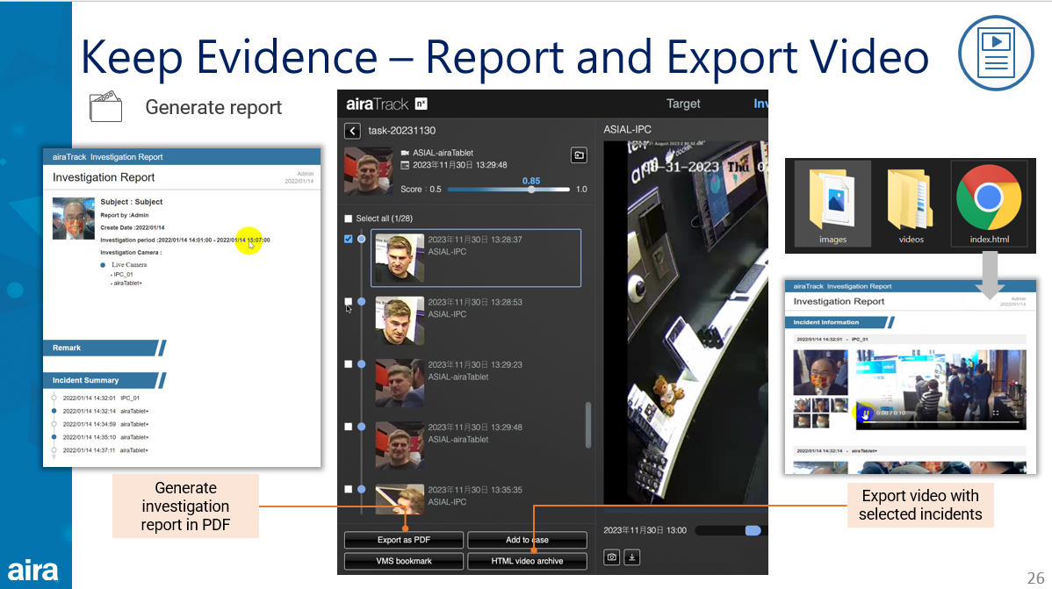Screen dimensions: 1052x589
Task: Open the images folder
Action: tap(832, 205)
